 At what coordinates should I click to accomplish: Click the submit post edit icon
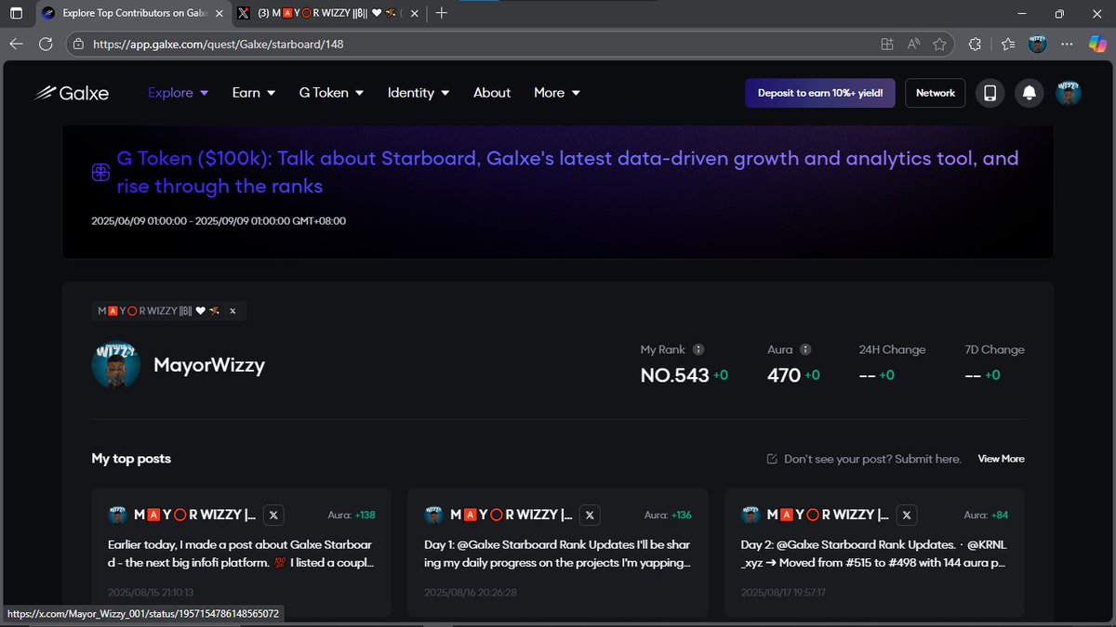coord(772,459)
